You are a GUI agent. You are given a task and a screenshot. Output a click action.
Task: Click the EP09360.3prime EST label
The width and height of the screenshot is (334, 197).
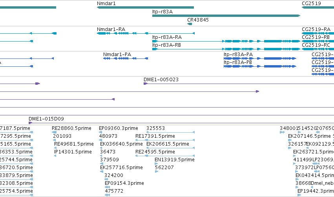(x=119, y=128)
